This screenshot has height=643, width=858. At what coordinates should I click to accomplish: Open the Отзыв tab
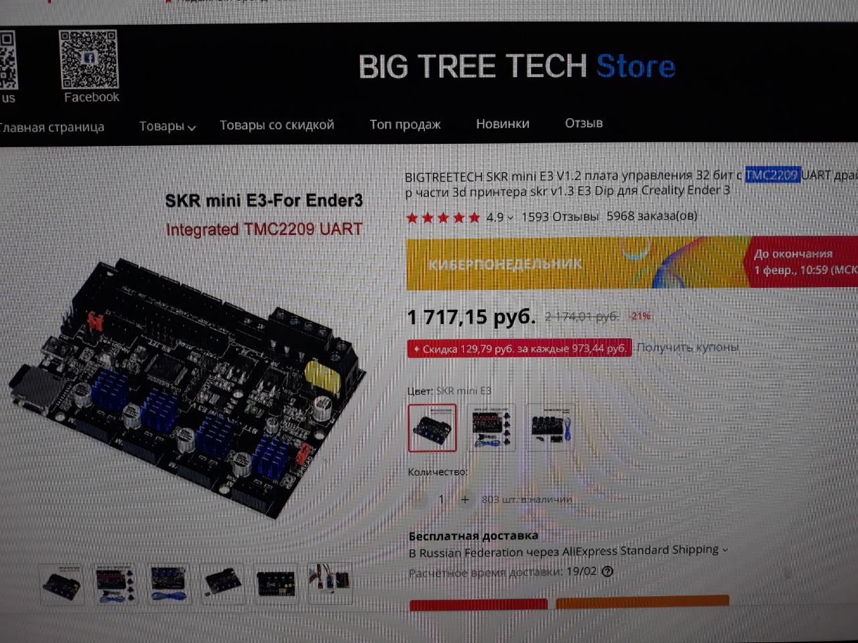pyautogui.click(x=584, y=123)
